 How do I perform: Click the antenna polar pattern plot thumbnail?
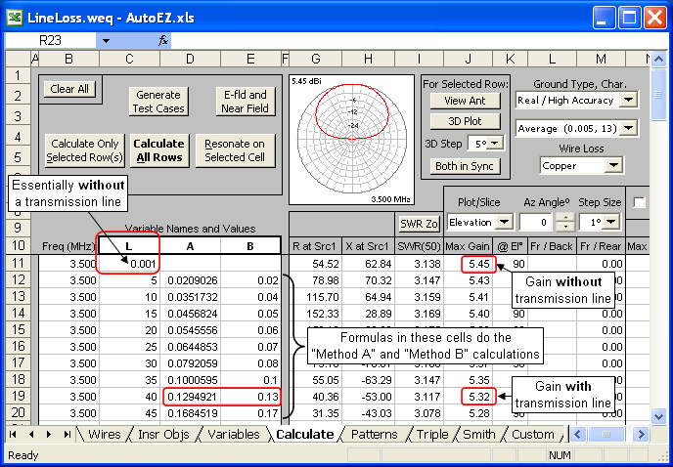tap(350, 137)
